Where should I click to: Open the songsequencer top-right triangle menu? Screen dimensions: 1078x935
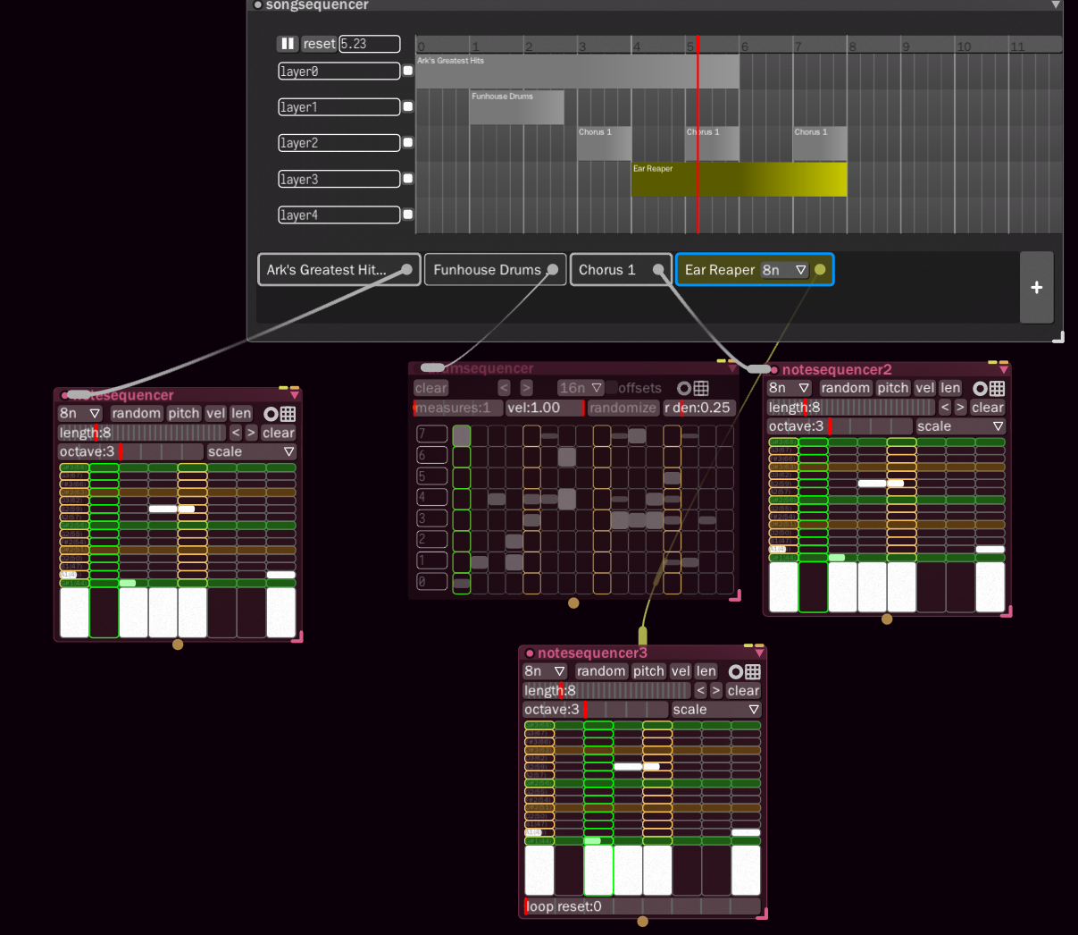click(1056, 5)
